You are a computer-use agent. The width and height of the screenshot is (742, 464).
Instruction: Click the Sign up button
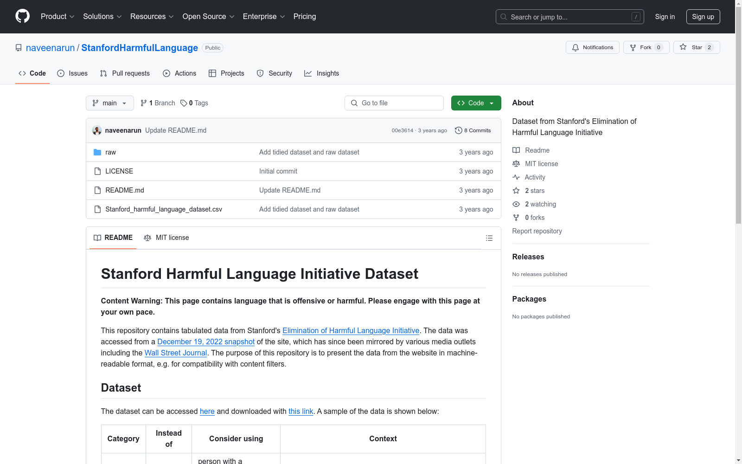[x=703, y=17]
